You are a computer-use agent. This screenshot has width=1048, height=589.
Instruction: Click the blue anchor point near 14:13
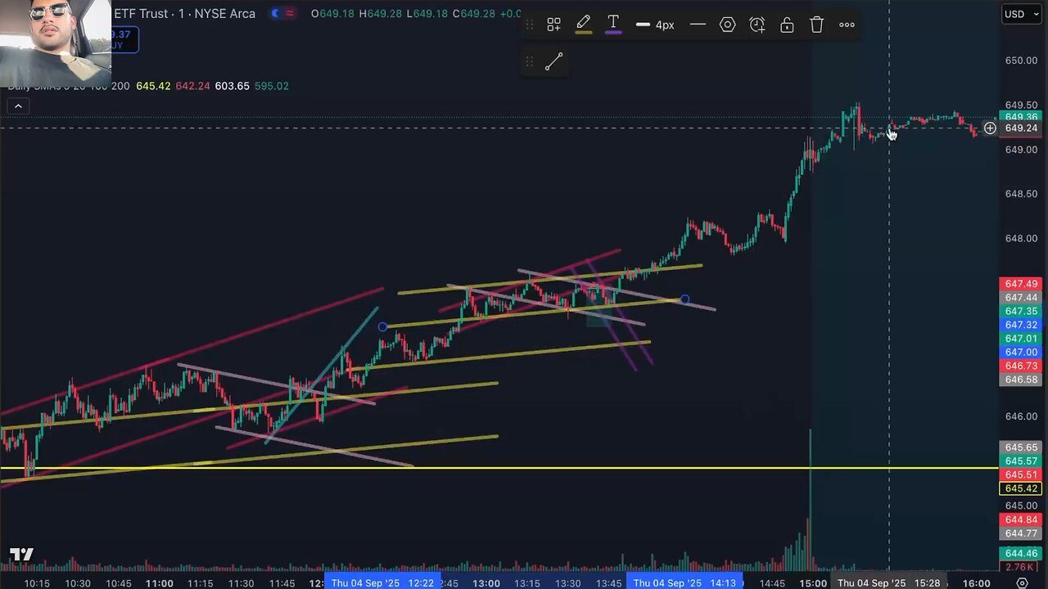(x=684, y=299)
